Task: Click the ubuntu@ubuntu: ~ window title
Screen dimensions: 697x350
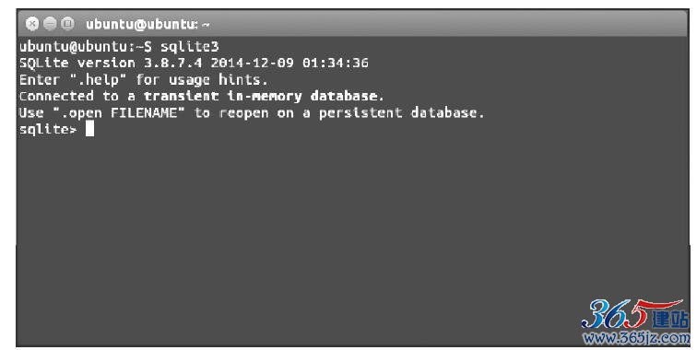Action: pyautogui.click(x=148, y=24)
